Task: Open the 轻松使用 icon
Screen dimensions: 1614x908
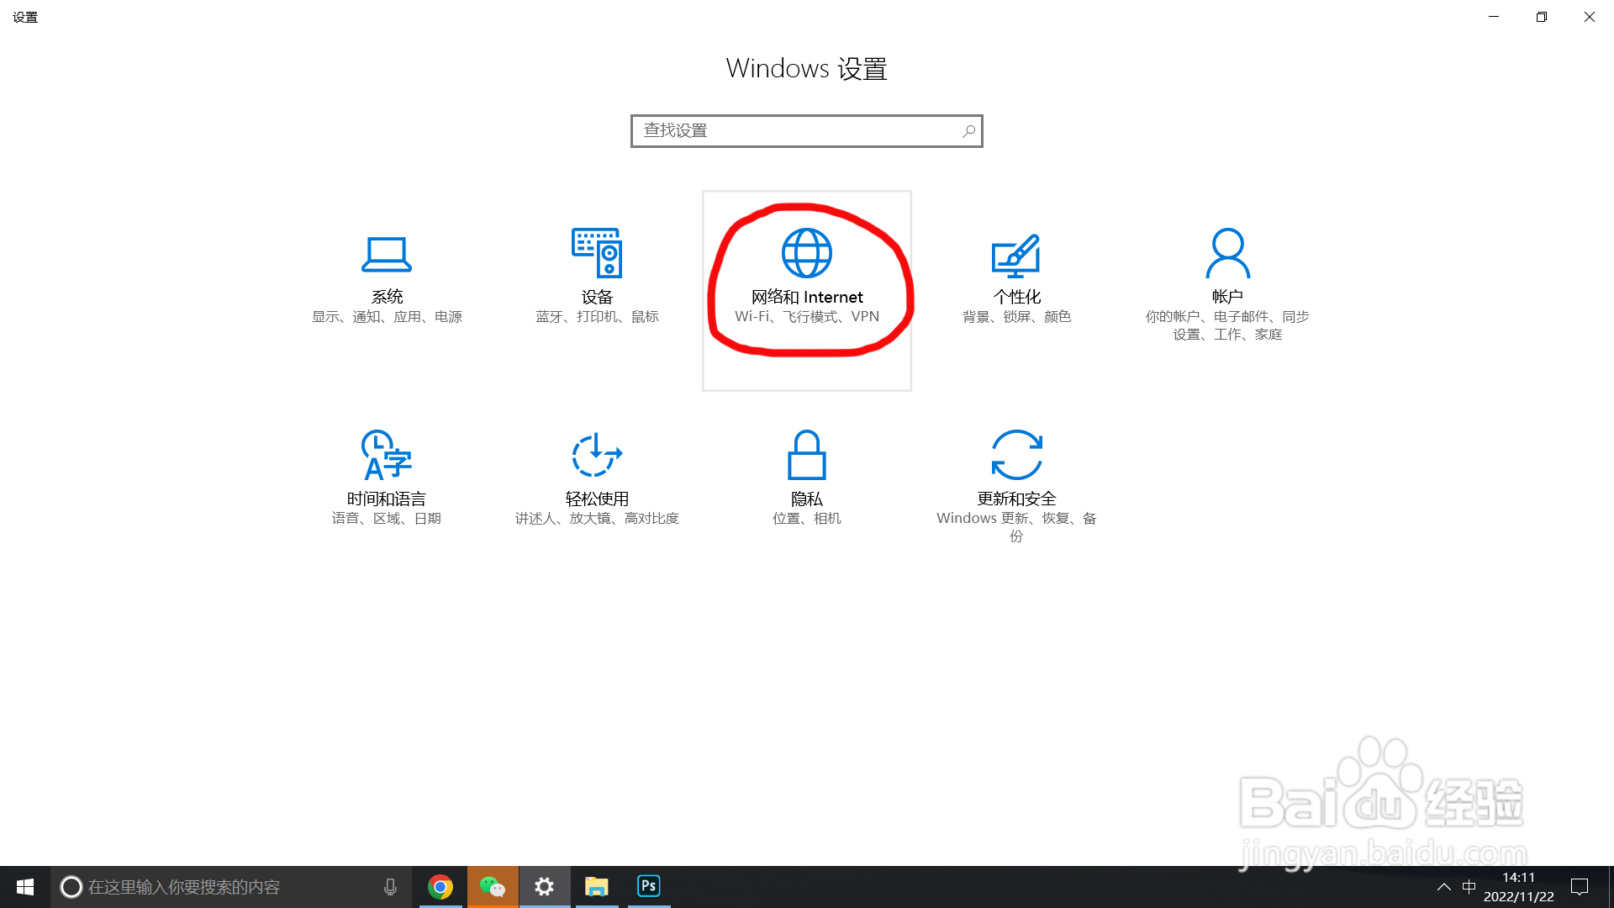Action: click(597, 455)
